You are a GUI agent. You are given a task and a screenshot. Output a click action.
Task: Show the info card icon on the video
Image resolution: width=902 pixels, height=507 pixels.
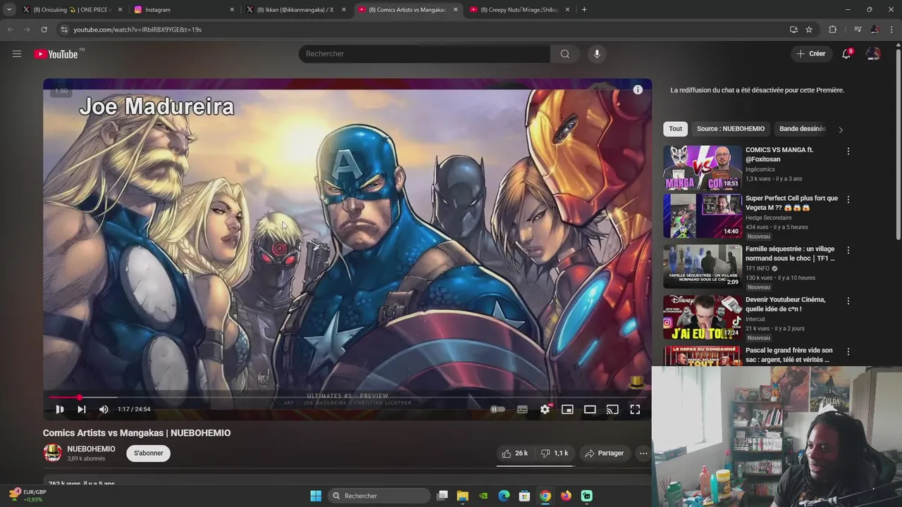coord(638,89)
